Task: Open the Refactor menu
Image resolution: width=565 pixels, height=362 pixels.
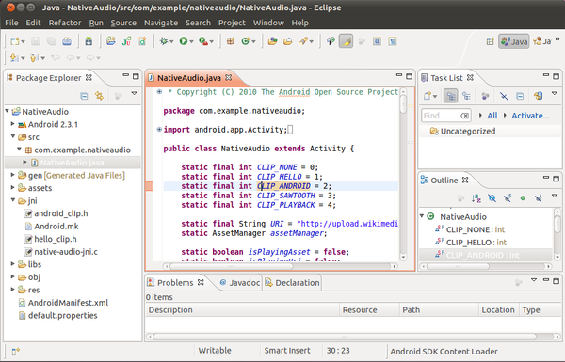Action: [65, 23]
